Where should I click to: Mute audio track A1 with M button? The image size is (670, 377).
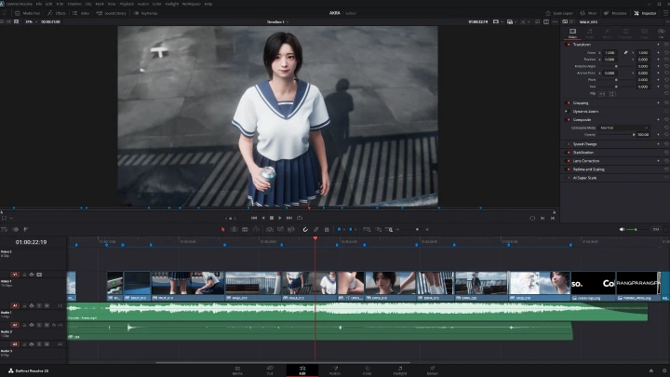coord(47,305)
